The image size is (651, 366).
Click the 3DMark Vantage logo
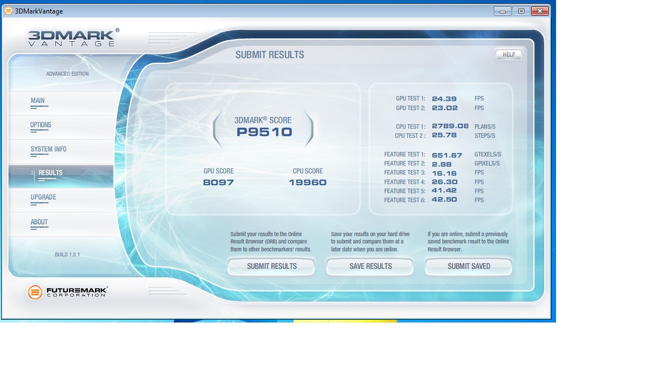pyautogui.click(x=73, y=37)
